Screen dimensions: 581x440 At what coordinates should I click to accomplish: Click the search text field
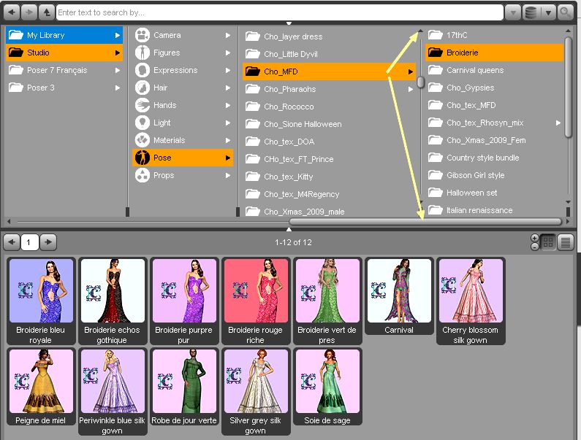tap(280, 12)
